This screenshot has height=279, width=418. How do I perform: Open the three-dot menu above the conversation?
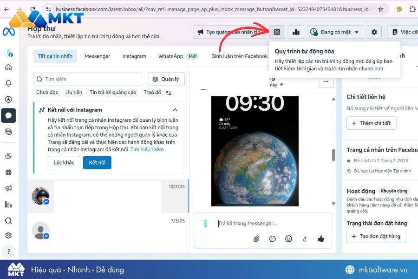click(326, 81)
